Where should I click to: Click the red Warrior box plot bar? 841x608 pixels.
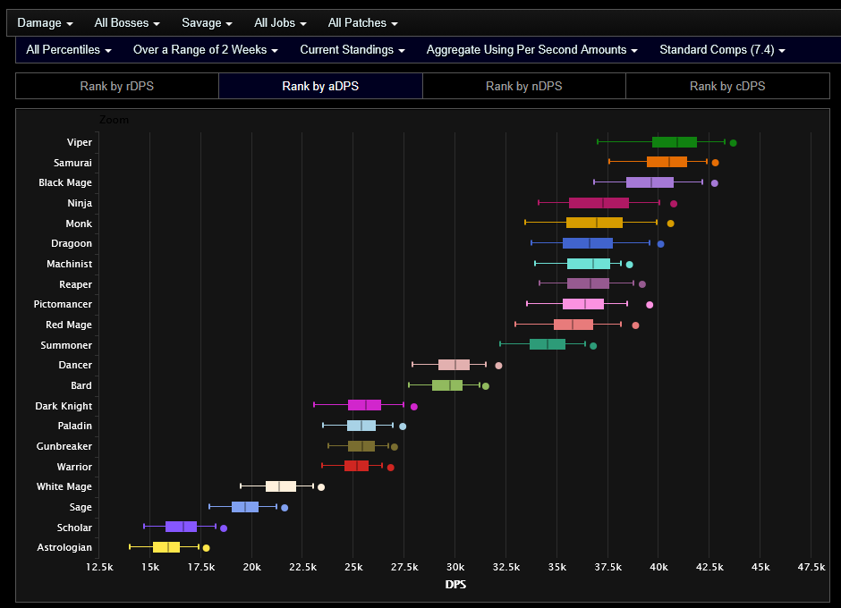point(357,465)
